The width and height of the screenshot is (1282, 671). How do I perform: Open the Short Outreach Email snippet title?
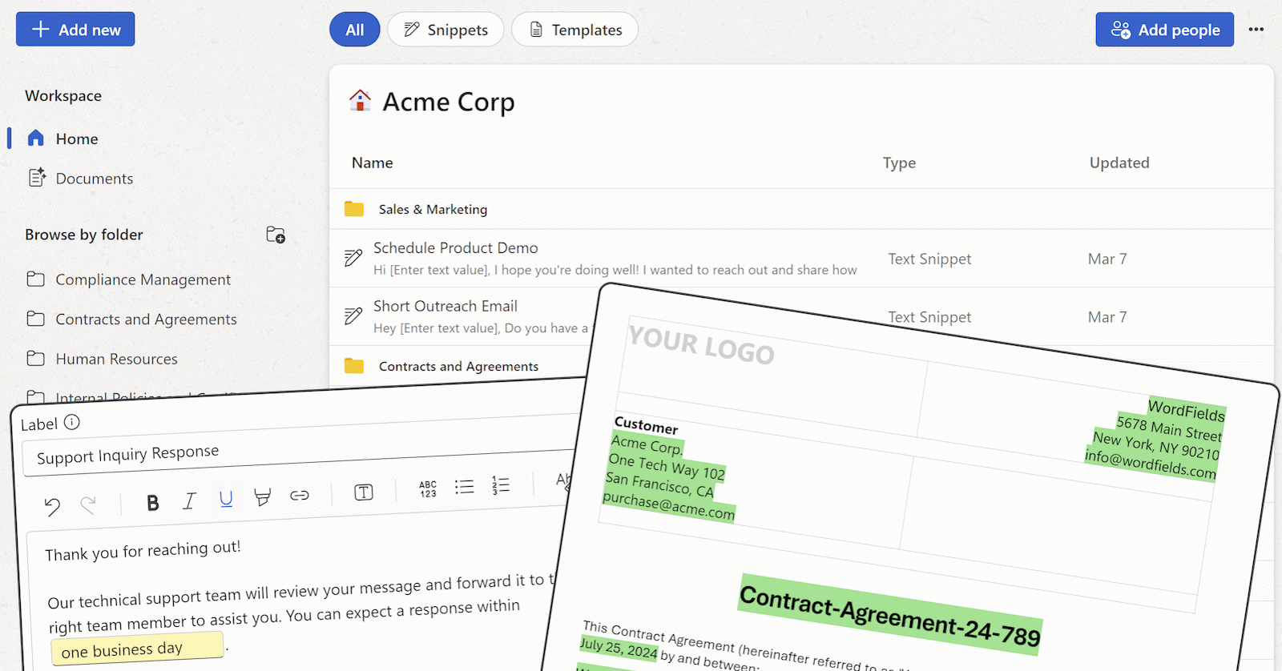(x=445, y=306)
